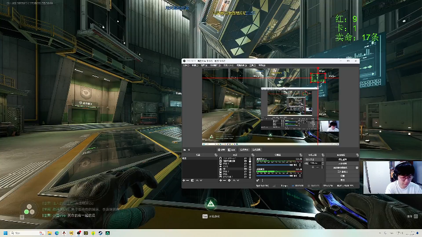Open transition properties dots menu
422x237 pixels.
322,167
